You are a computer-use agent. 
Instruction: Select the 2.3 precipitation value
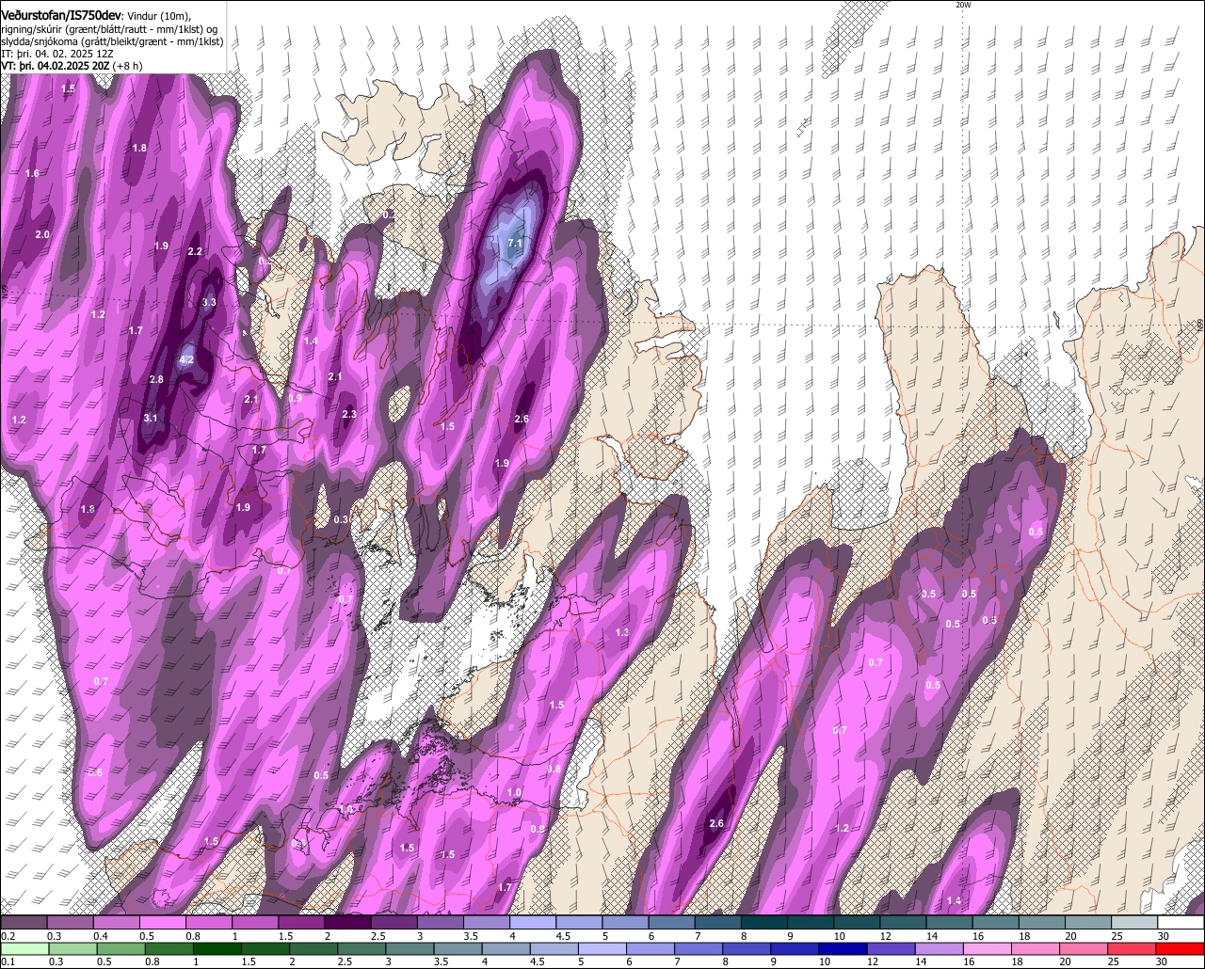[x=348, y=414]
